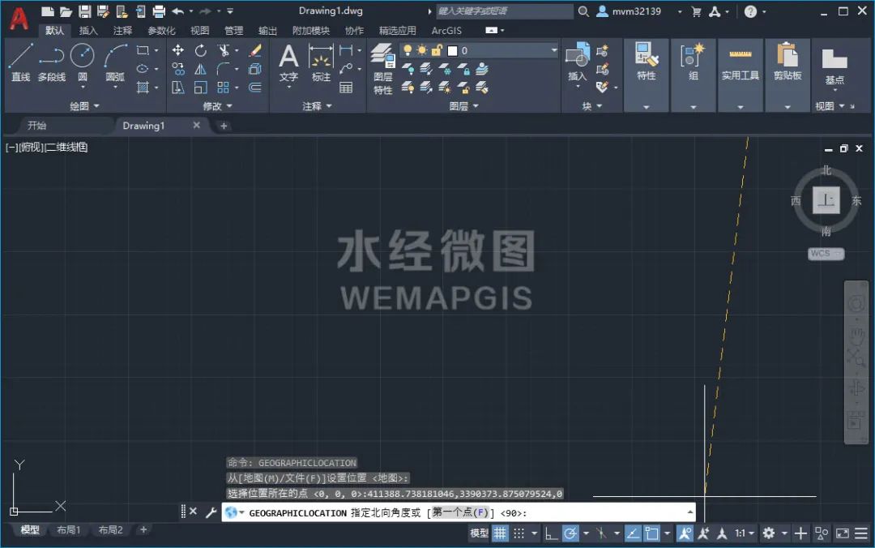The height and width of the screenshot is (548, 875).
Task: Click the 上 face of the ViewCube
Action: [826, 199]
